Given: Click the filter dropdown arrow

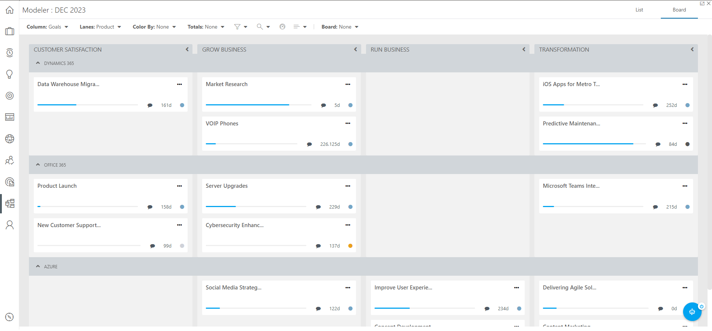Looking at the screenshot, I should point(245,27).
